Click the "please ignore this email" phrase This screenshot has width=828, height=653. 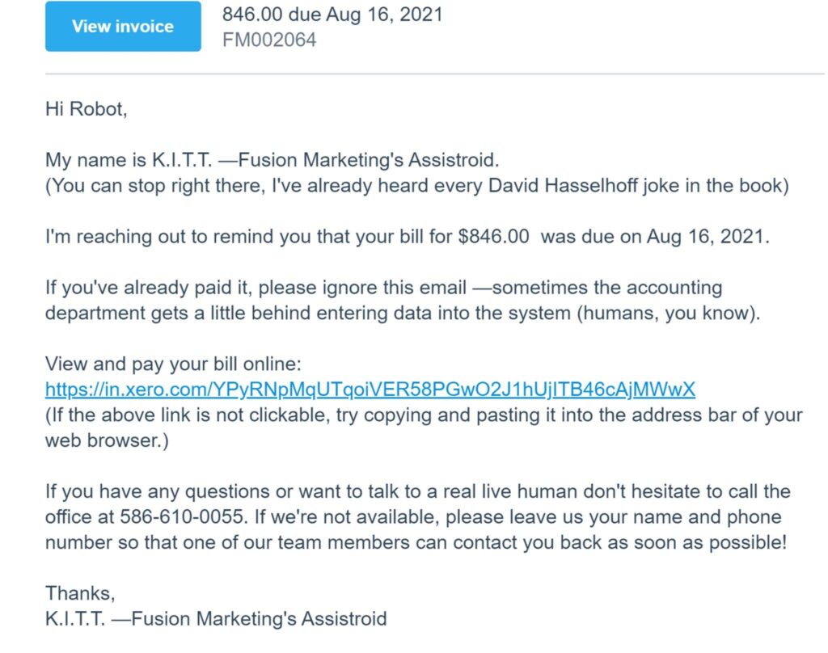coord(361,287)
